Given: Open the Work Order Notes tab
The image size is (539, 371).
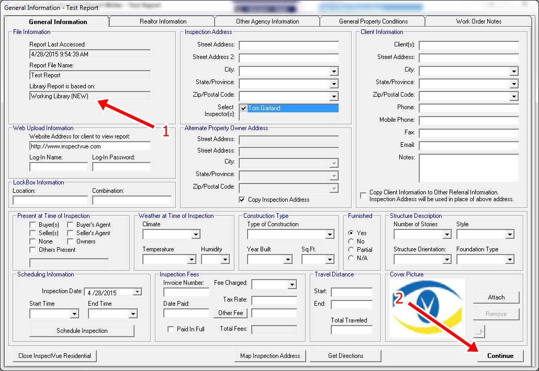Looking at the screenshot, I should (478, 21).
